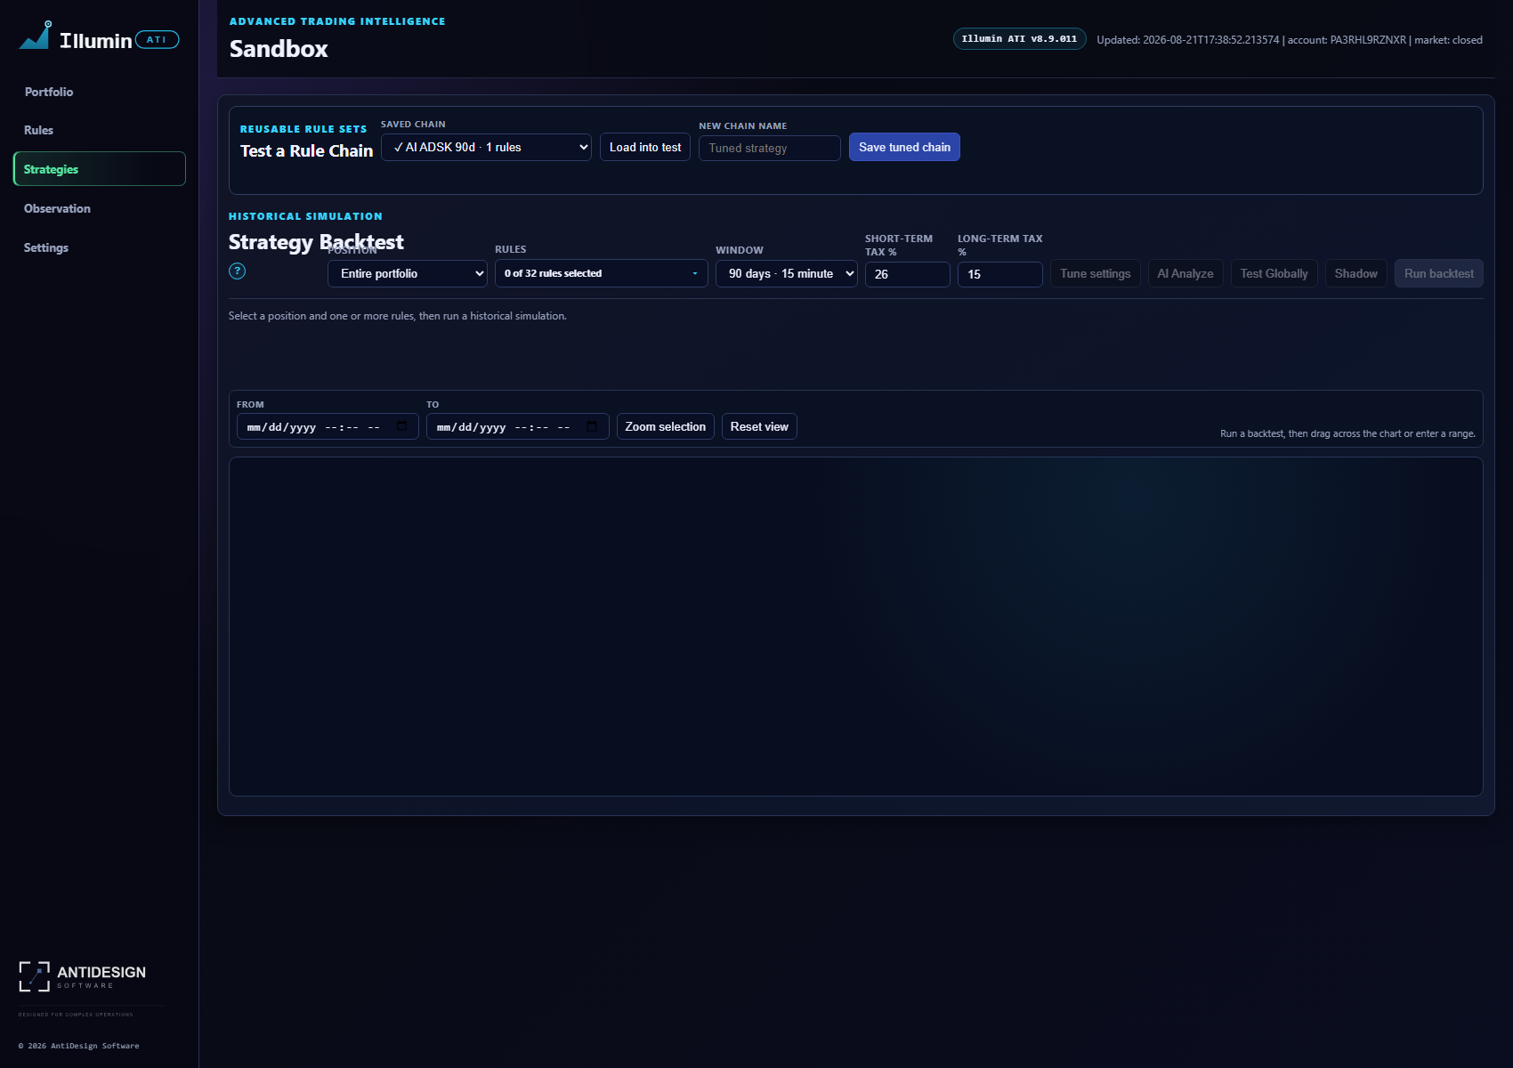Click the Illumin ATI v8.9.011 version badge
This screenshot has width=1513, height=1068.
(1020, 39)
